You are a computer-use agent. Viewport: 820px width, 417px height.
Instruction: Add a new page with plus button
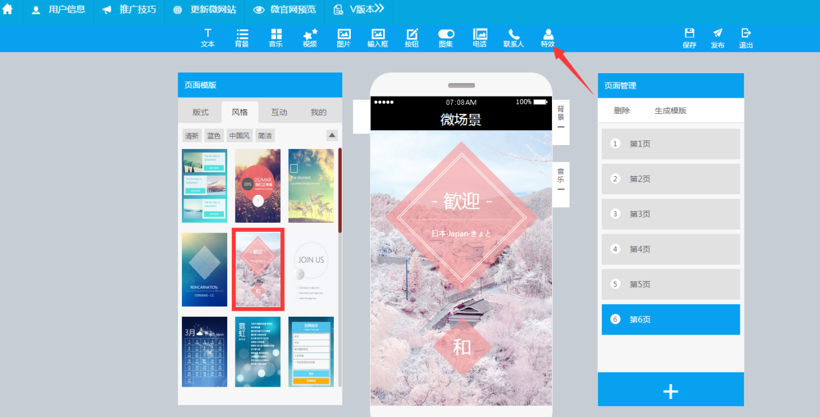(x=670, y=391)
